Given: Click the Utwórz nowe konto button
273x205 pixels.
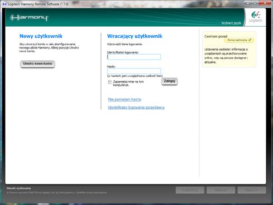Looking at the screenshot, I should (x=37, y=64).
